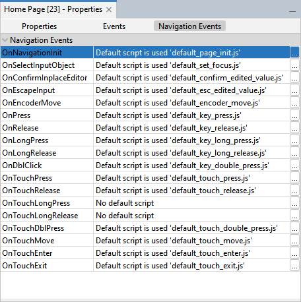
Task: Minimize the properties panel with dash icon
Action: click(x=292, y=11)
